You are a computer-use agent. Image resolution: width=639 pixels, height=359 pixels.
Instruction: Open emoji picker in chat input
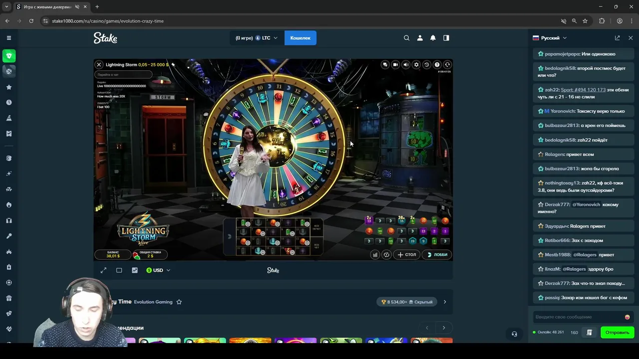[x=627, y=317]
